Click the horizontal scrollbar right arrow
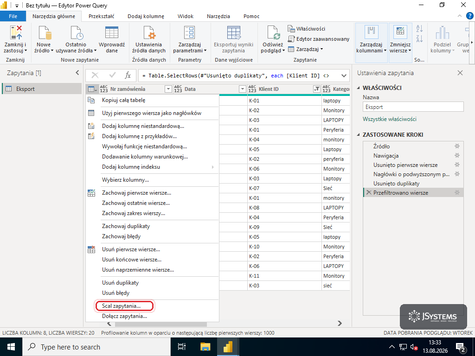The width and height of the screenshot is (475, 356). 340,323
